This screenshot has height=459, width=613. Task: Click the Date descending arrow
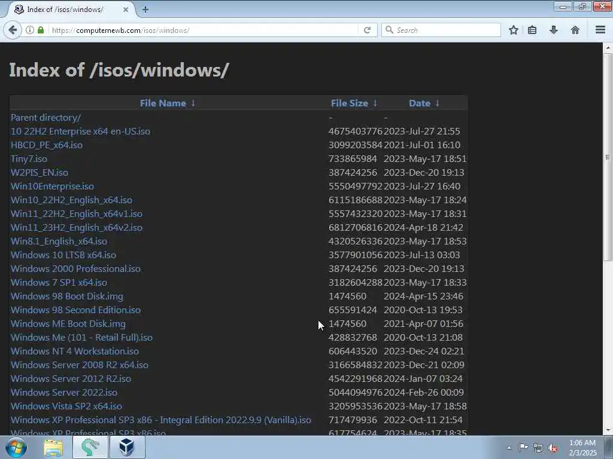(x=437, y=103)
